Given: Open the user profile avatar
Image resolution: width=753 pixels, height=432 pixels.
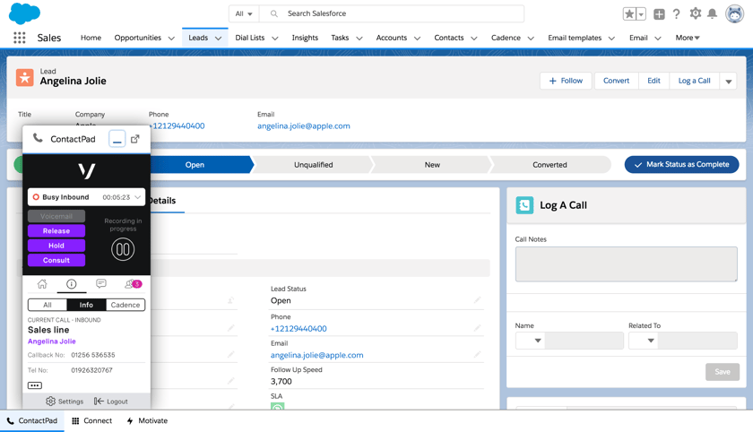Looking at the screenshot, I should point(734,14).
